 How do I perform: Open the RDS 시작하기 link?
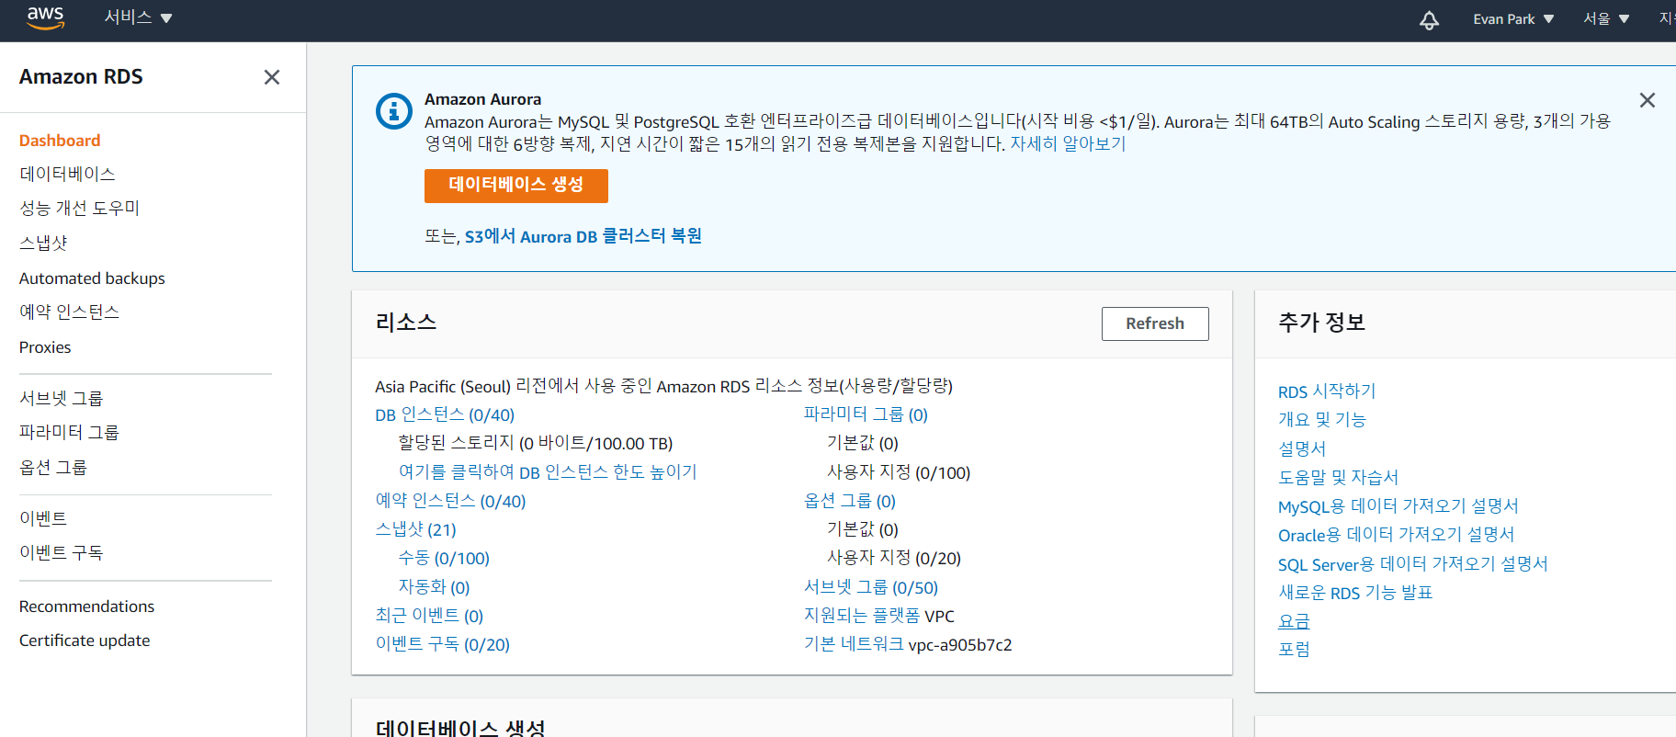click(x=1327, y=391)
